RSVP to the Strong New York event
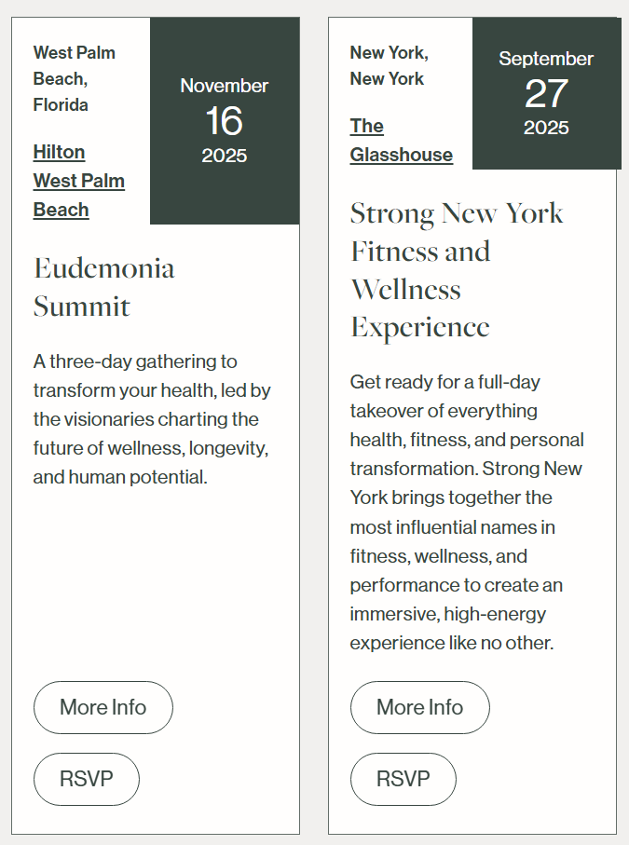The width and height of the screenshot is (629, 845). click(x=403, y=779)
